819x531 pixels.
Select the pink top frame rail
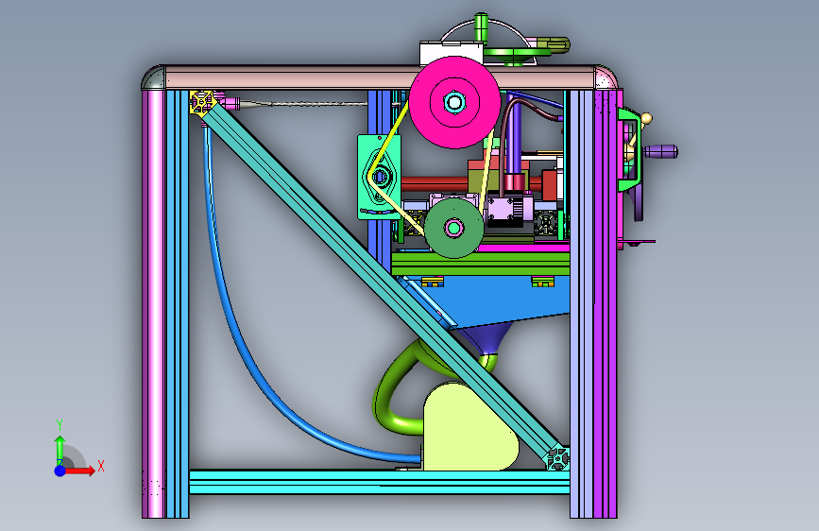pos(380,77)
